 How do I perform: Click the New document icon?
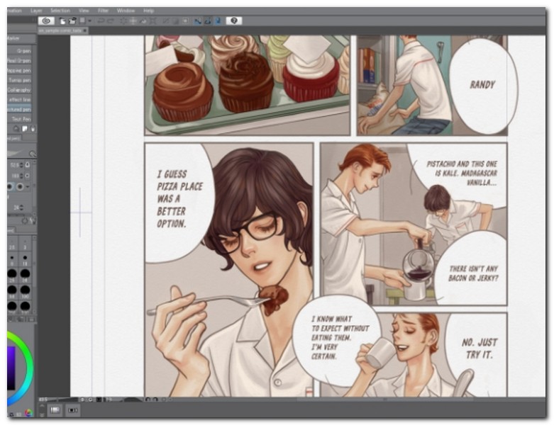tap(63, 21)
